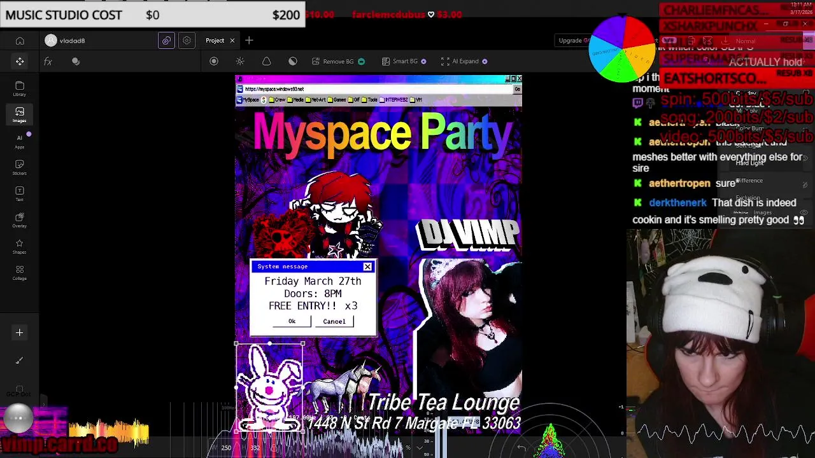Click Cancel in the System message dialog
This screenshot has width=815, height=458.
tap(334, 321)
